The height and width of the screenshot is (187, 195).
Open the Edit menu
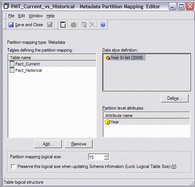tap(21, 16)
